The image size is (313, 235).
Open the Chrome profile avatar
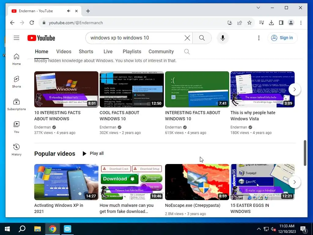coord(291,23)
